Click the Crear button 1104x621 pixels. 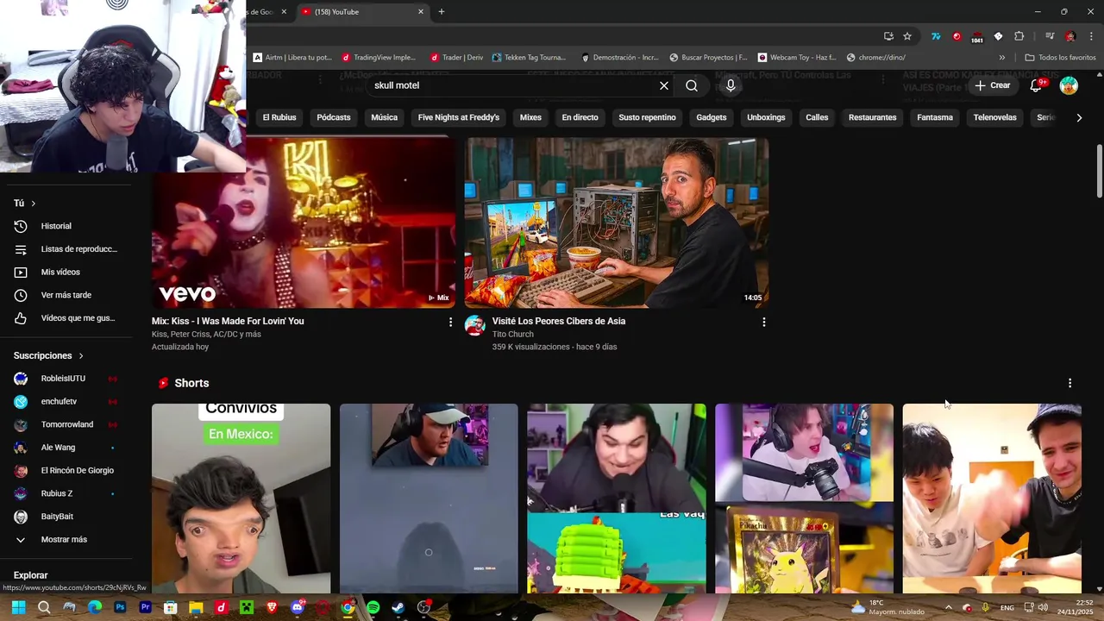tap(993, 85)
